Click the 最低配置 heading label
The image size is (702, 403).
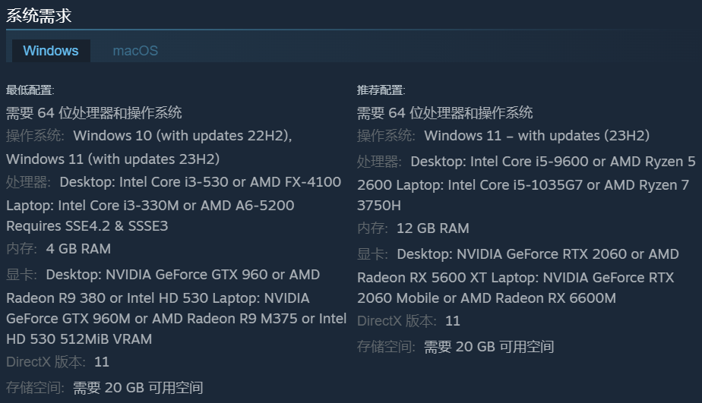pyautogui.click(x=30, y=90)
